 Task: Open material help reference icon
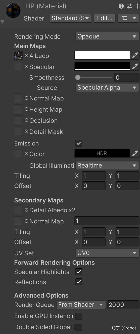coord(121,6)
